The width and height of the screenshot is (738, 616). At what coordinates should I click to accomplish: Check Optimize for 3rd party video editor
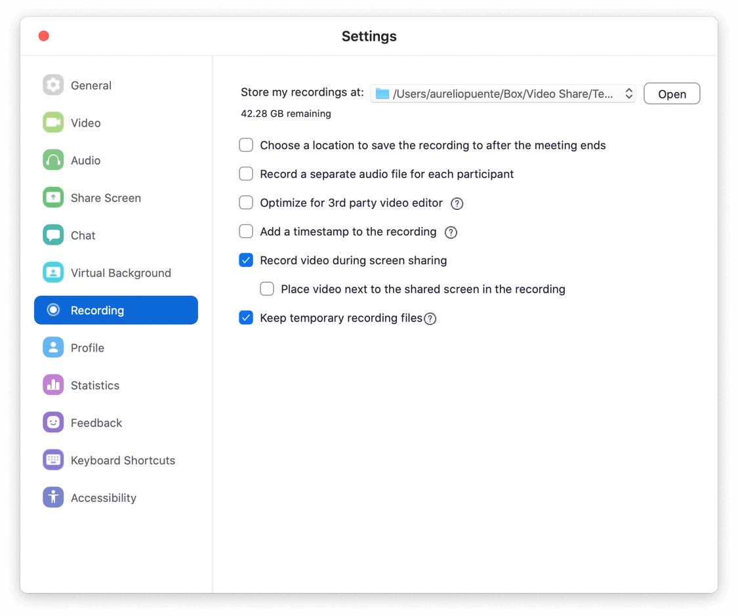[x=246, y=203]
